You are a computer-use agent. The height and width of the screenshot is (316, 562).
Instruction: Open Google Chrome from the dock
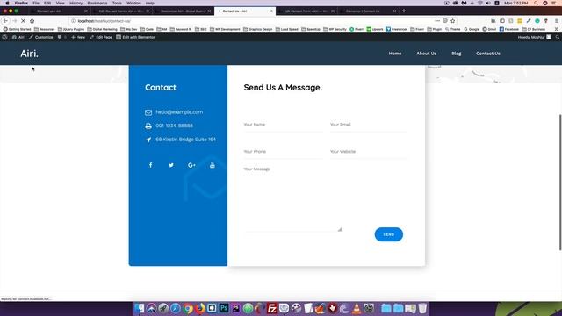tap(188, 308)
